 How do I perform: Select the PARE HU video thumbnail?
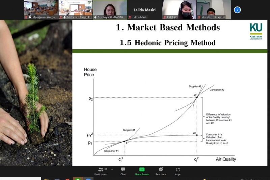[179, 8]
